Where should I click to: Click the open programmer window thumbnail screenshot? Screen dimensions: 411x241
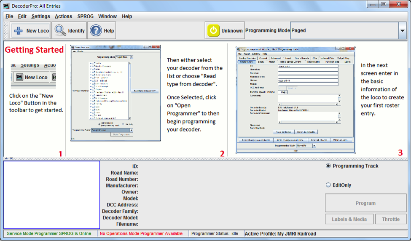(295, 100)
